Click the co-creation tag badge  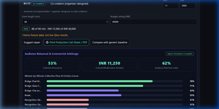click(x=38, y=4)
